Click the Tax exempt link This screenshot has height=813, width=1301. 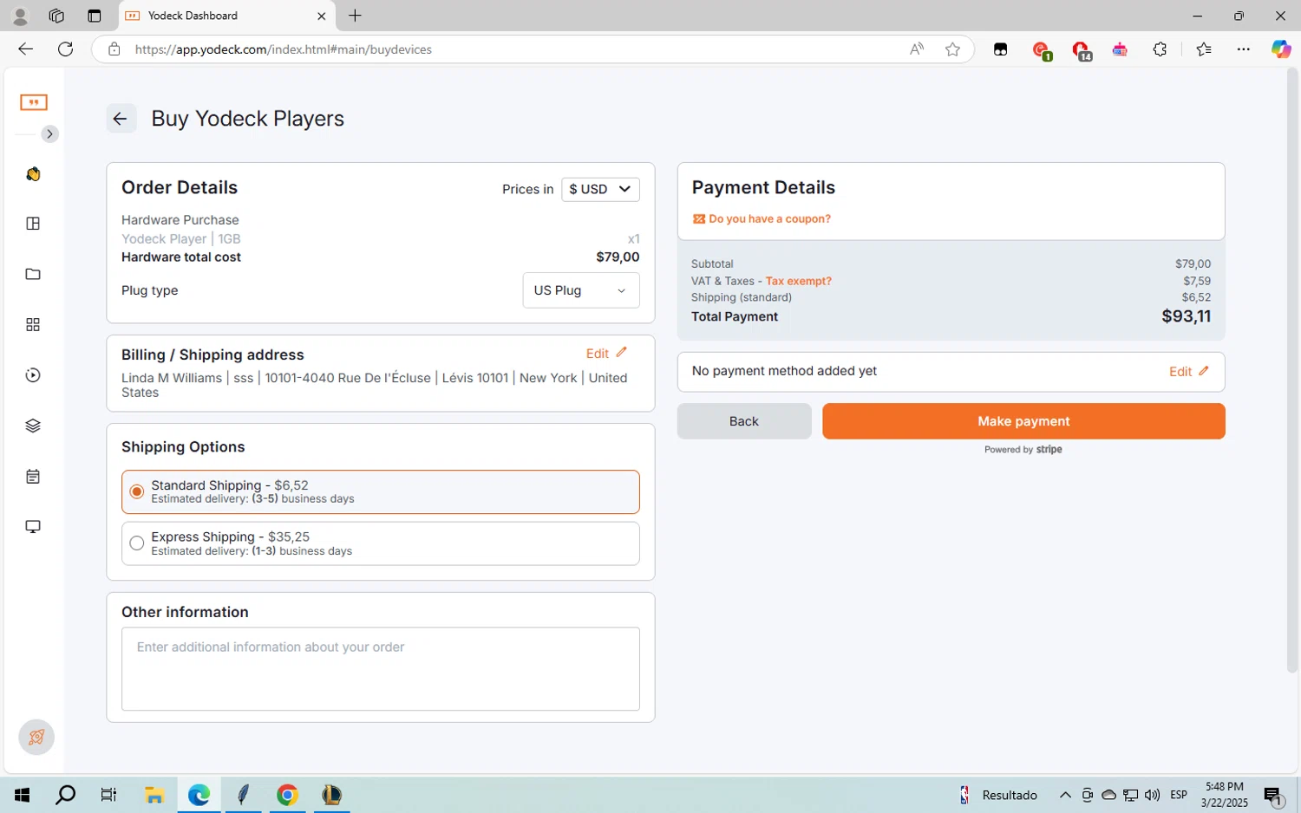[x=798, y=281]
